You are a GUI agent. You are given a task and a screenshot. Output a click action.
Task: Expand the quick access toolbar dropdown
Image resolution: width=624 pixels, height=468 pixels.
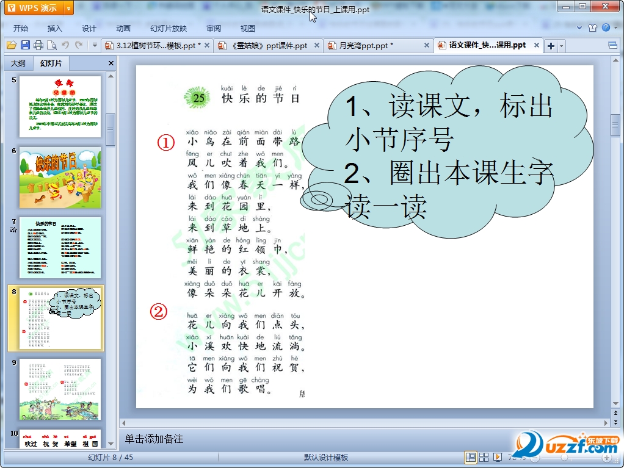tap(95, 45)
